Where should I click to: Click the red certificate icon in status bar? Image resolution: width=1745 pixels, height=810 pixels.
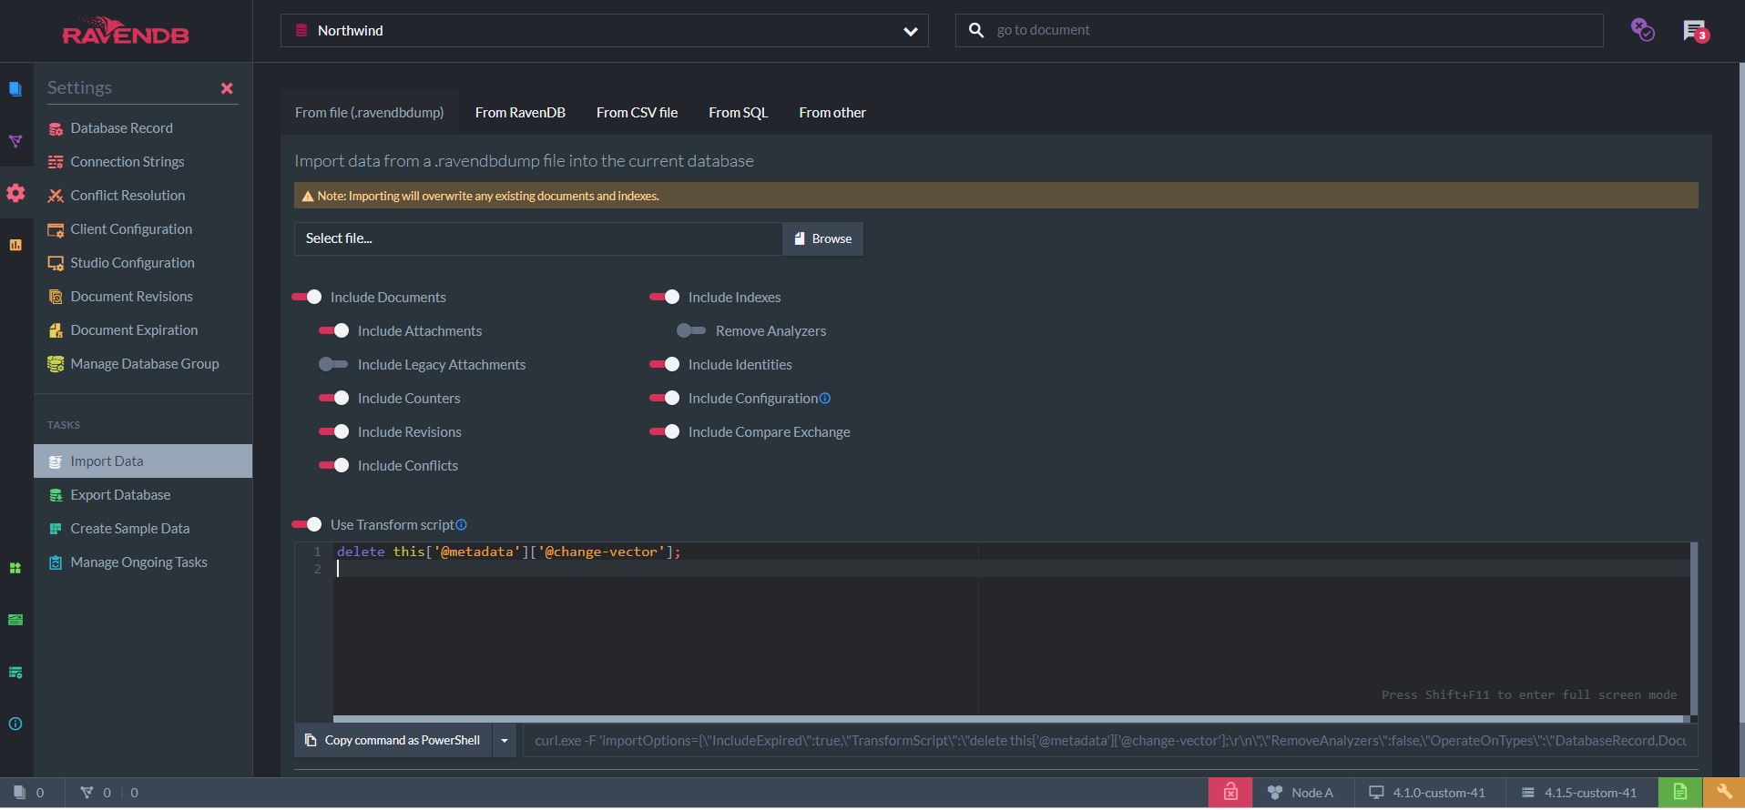[1230, 793]
